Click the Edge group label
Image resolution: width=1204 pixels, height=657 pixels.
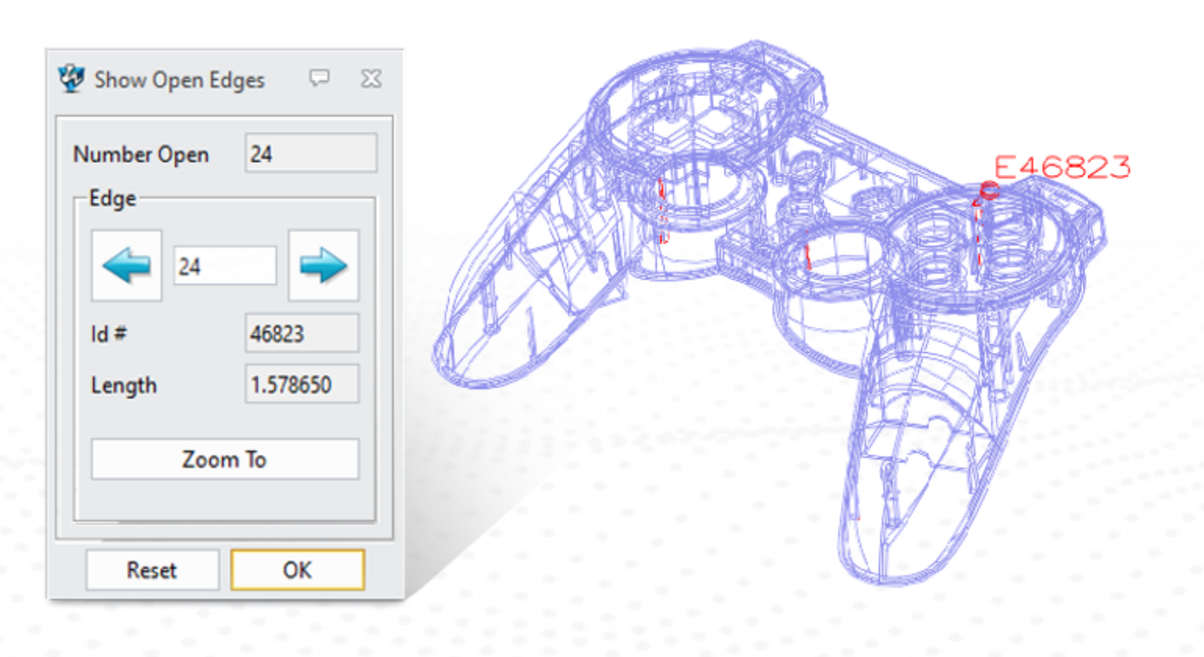click(x=113, y=198)
